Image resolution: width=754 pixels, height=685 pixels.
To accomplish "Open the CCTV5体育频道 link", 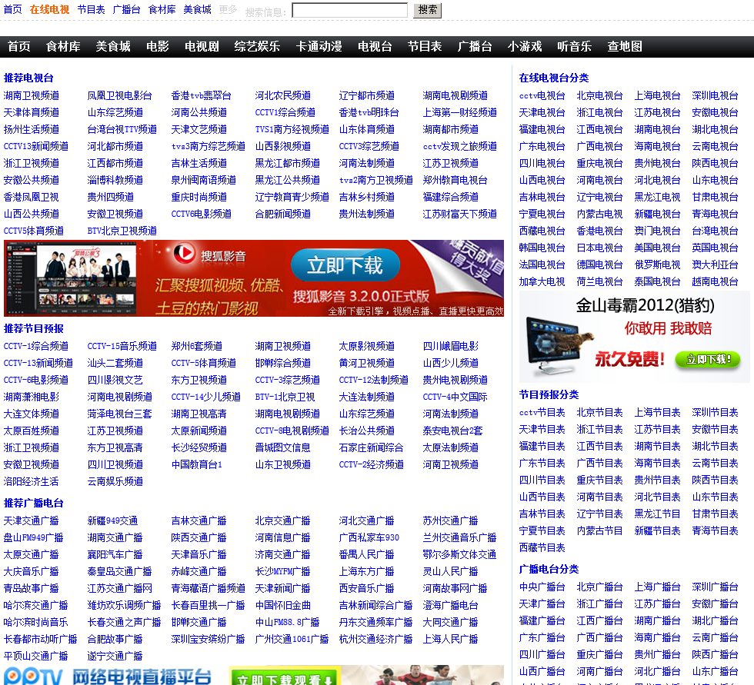I will 34,231.
